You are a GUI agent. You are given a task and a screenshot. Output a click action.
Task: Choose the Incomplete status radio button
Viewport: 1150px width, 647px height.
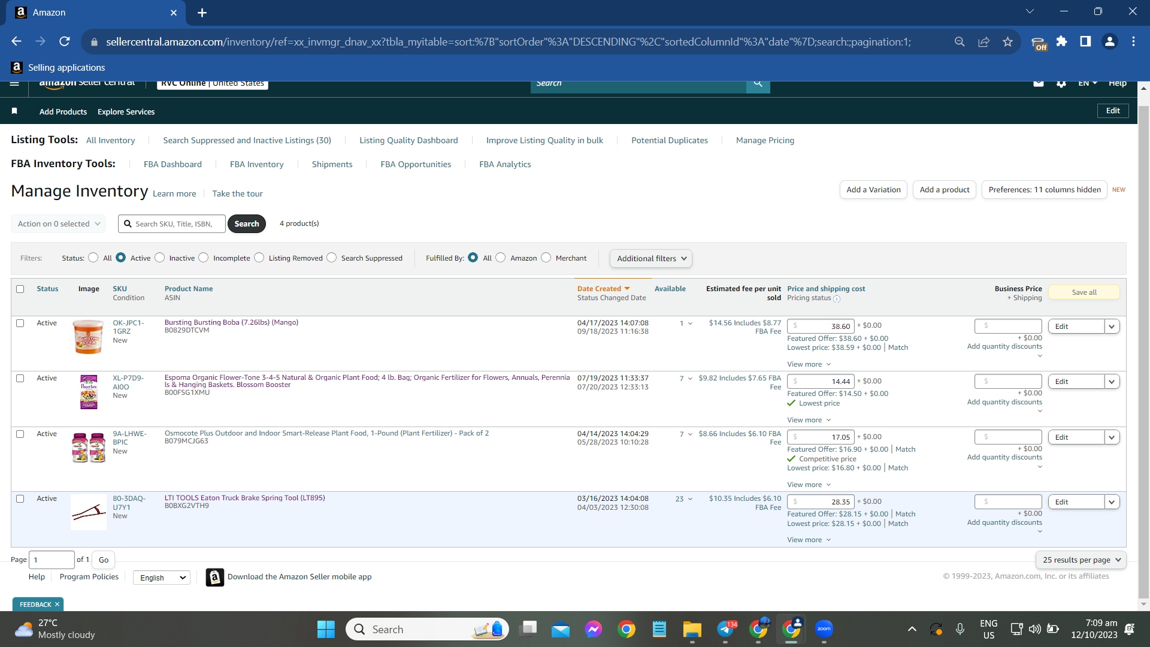coord(204,258)
